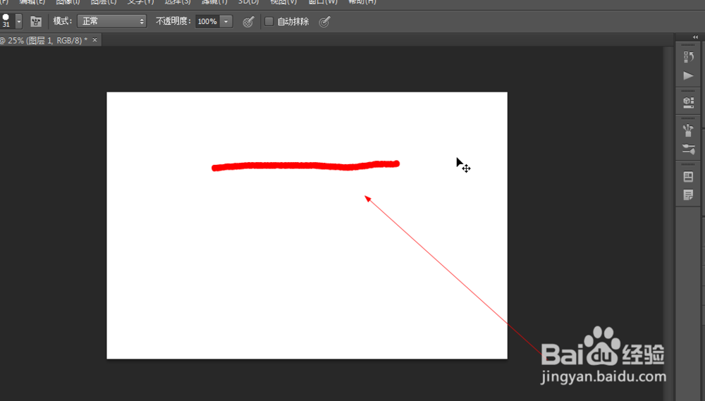Open the 图层(L) menu
Screen dimensions: 705x401
coord(104,2)
